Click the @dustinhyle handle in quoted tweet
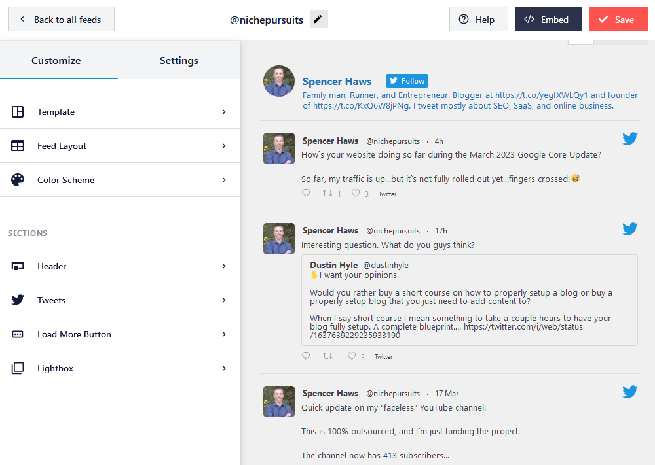The height and width of the screenshot is (465, 655). coord(386,266)
